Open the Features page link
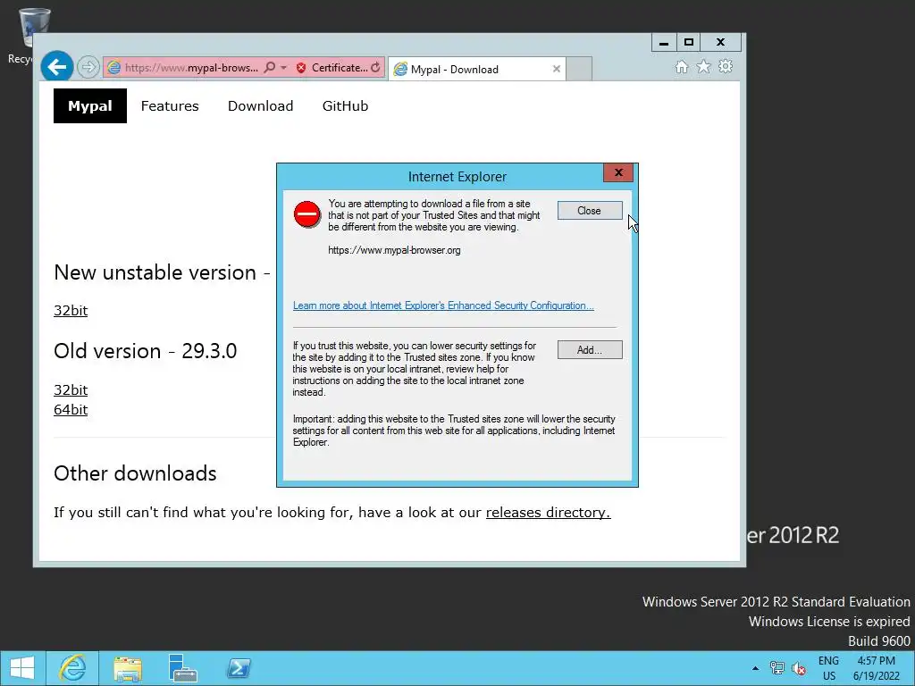This screenshot has width=915, height=686. (x=170, y=105)
